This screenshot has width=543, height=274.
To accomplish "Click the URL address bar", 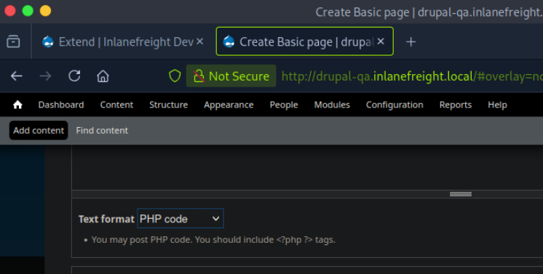I will 412,76.
